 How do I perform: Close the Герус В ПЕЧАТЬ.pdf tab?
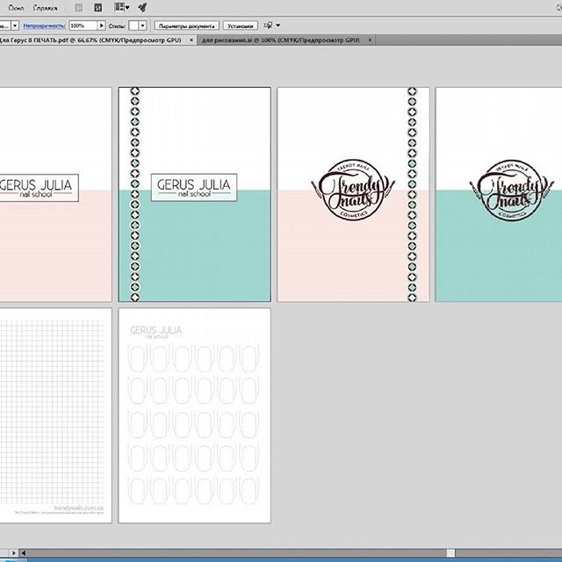pos(191,40)
